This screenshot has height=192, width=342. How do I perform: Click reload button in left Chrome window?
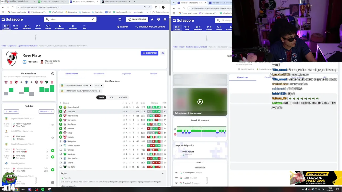tap(12, 7)
